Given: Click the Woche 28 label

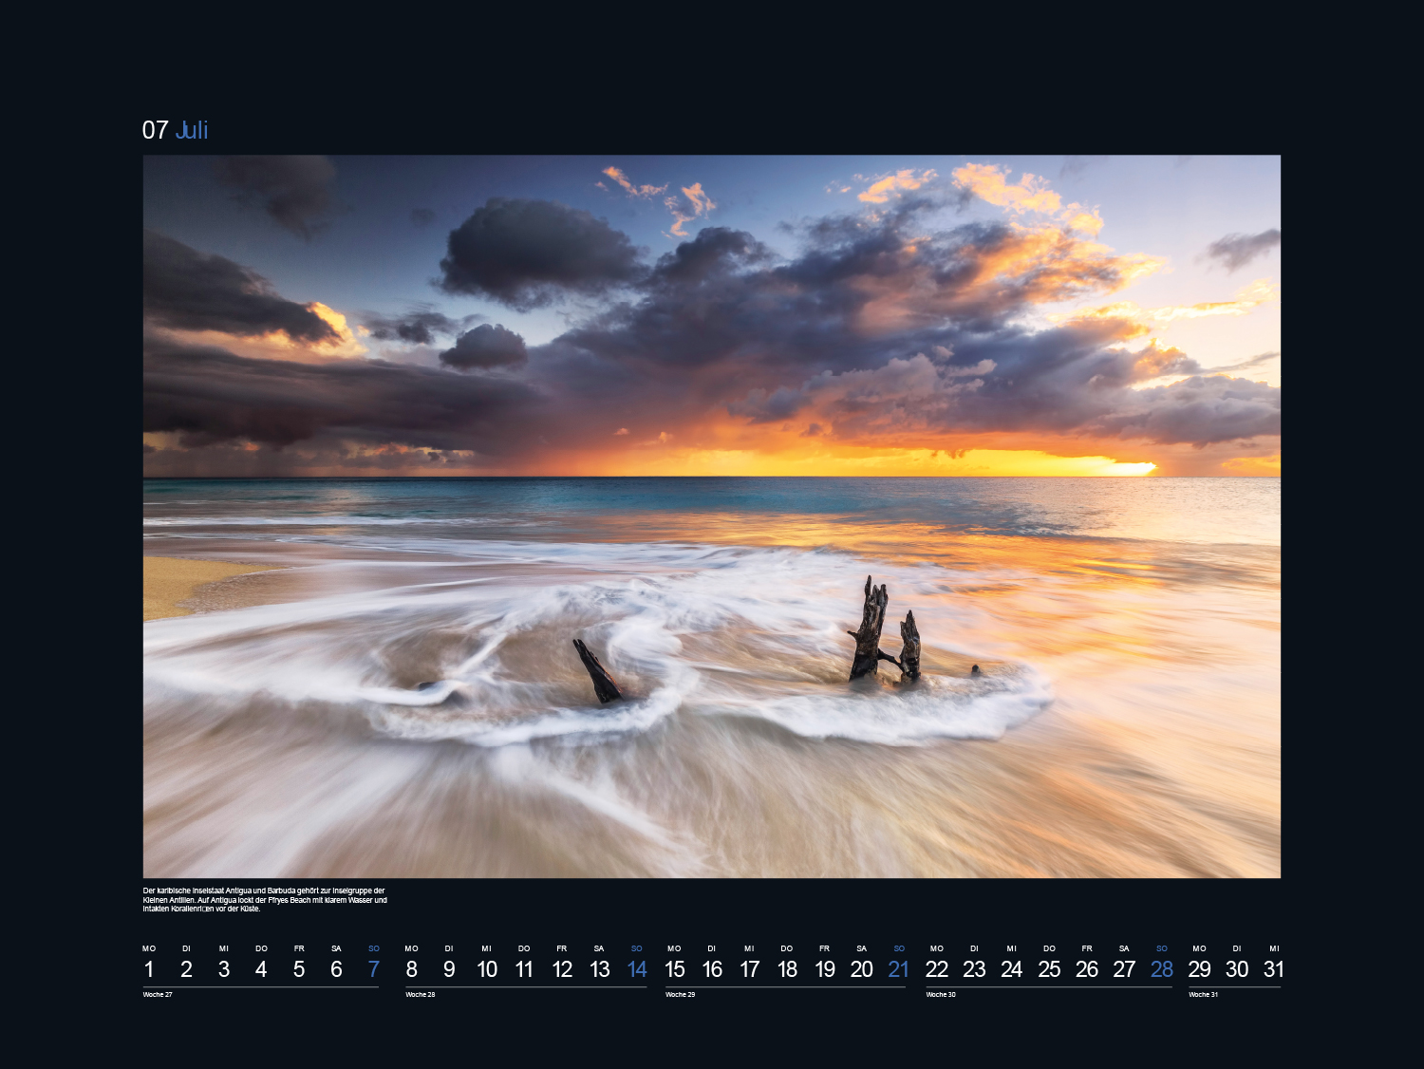Looking at the screenshot, I should tap(421, 995).
